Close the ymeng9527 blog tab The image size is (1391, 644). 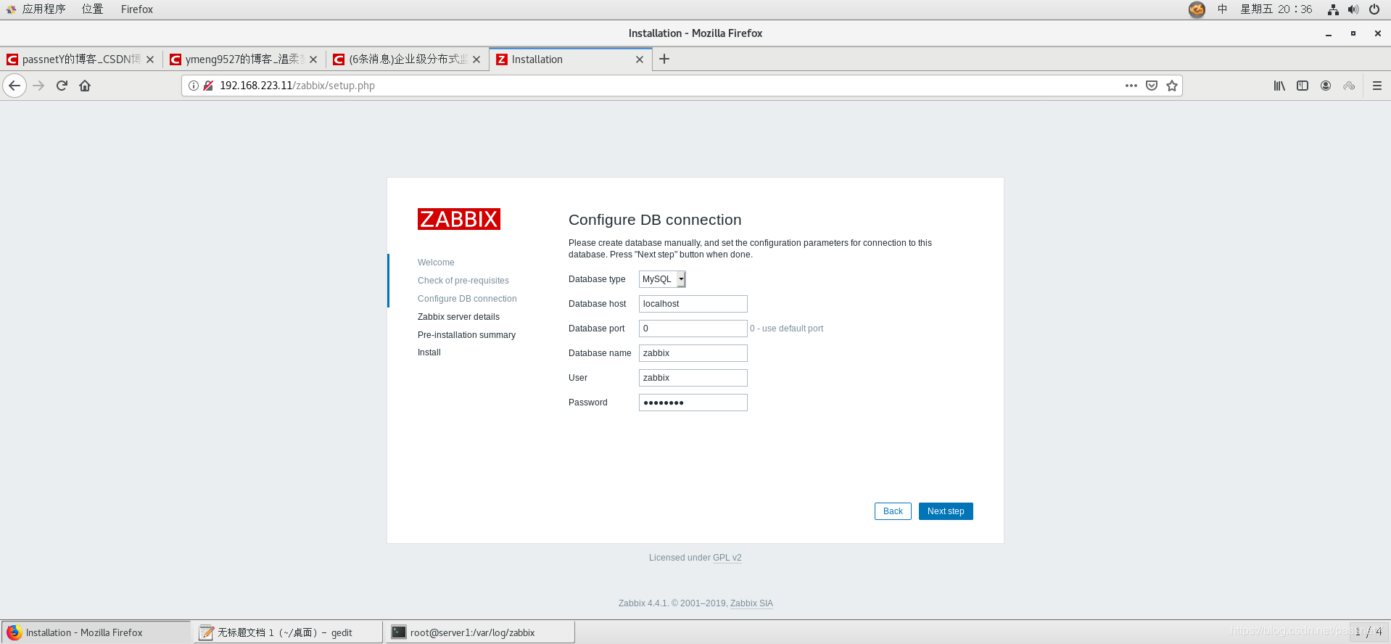tap(313, 59)
